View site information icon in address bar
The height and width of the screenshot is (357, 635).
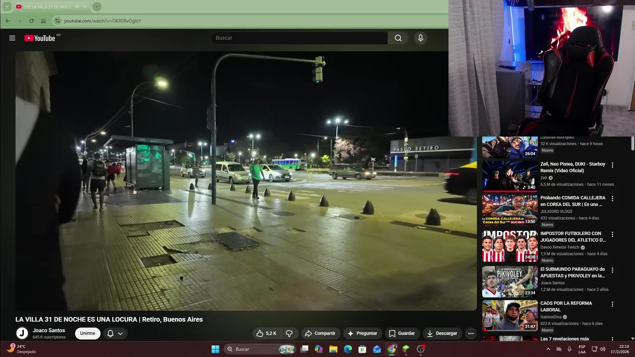tap(58, 21)
